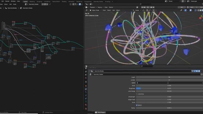Screen dimensions: 203x114
Task: Toggle the colorstripe checkbox
Action: (137, 94)
